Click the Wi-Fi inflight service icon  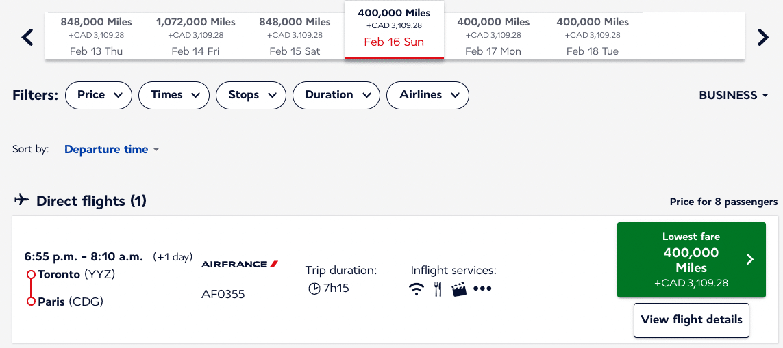pos(417,289)
